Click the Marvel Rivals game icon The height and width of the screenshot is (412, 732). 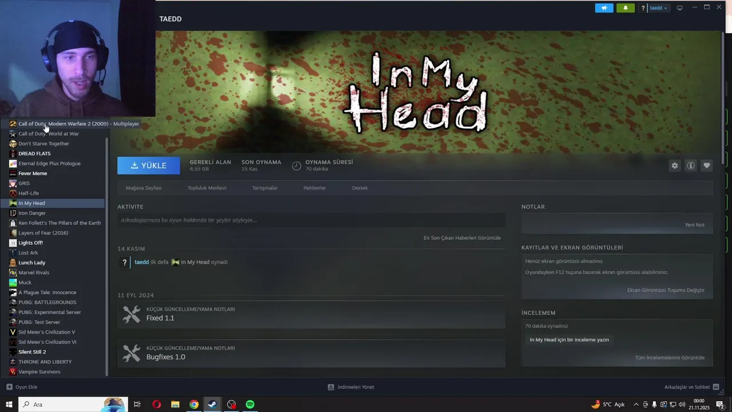(13, 272)
